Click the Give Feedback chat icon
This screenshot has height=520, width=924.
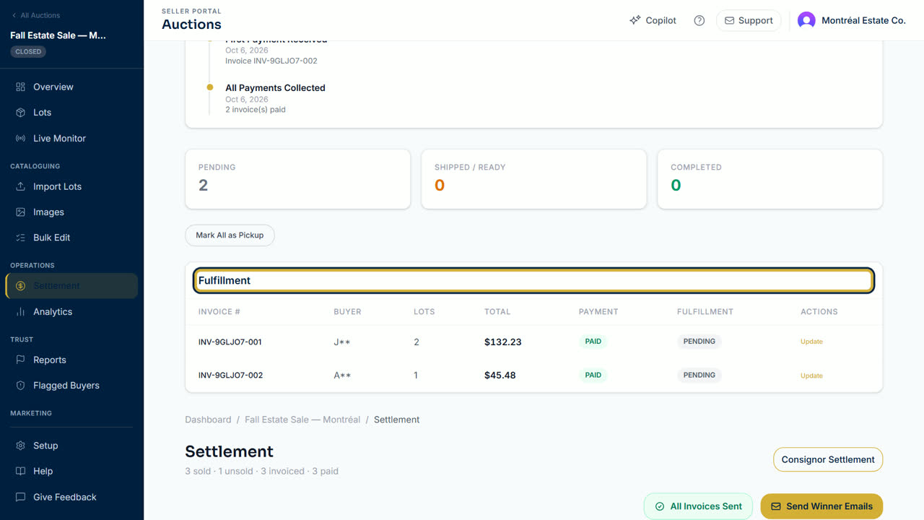[20, 497]
